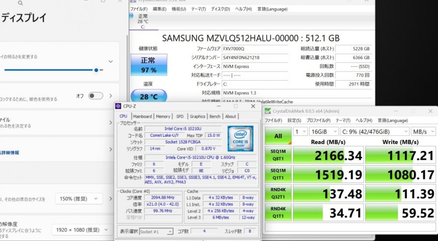Click the Intel Core i5 logo in CPU-Z
The image size is (438, 241).
[240, 138]
